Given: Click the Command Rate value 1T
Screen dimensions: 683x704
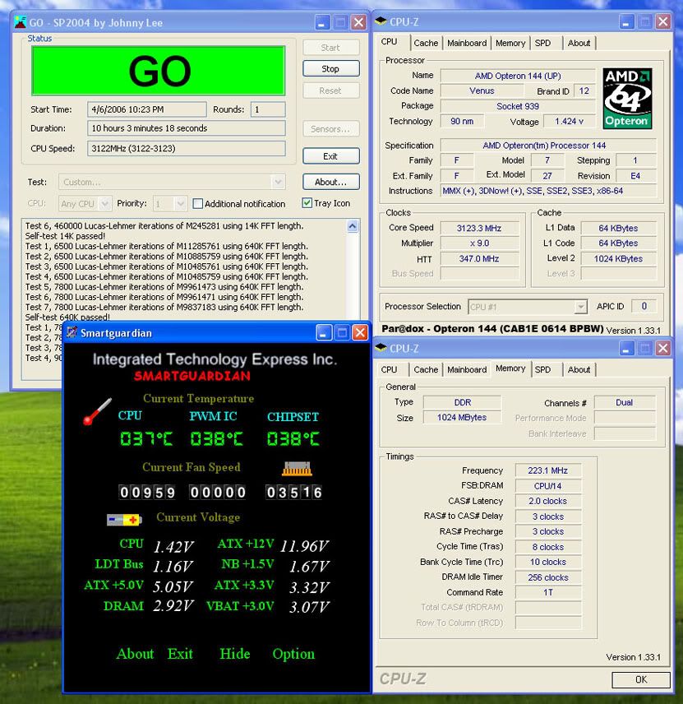Looking at the screenshot, I should [x=548, y=592].
